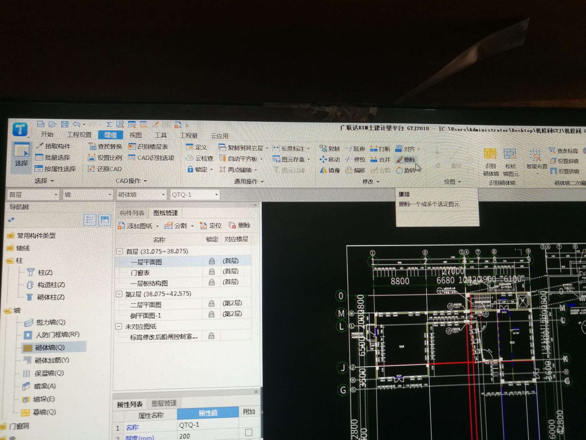Collapse the 未对应图纸 group
Viewport: 586px width, 440px height.
[x=119, y=326]
